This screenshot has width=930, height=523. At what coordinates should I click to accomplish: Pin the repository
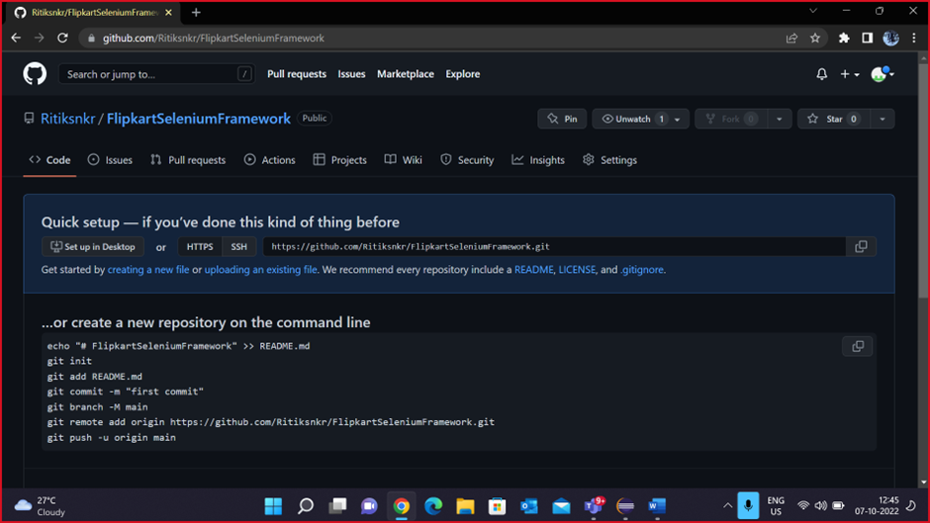(562, 119)
